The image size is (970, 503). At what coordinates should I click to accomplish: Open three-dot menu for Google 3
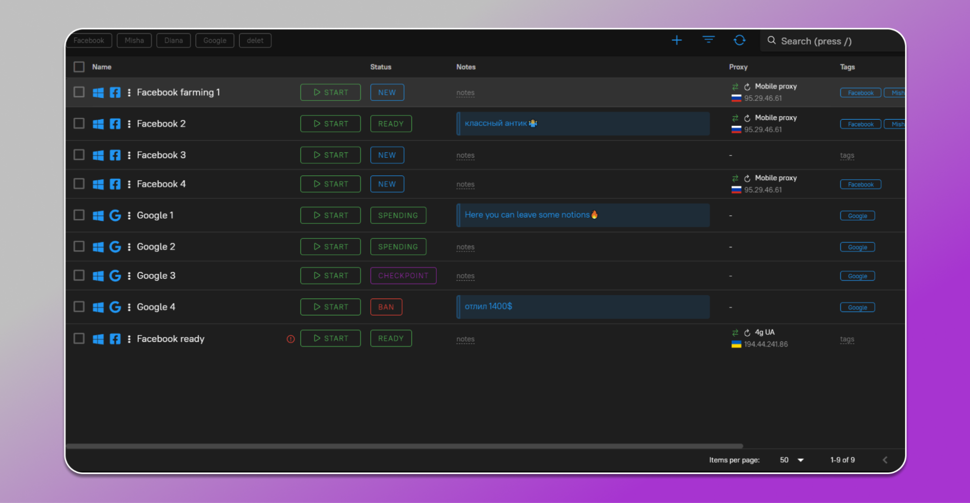129,276
